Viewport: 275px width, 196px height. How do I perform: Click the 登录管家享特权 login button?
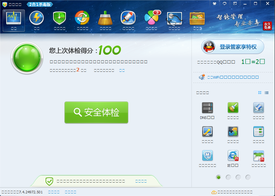[x=232, y=47]
